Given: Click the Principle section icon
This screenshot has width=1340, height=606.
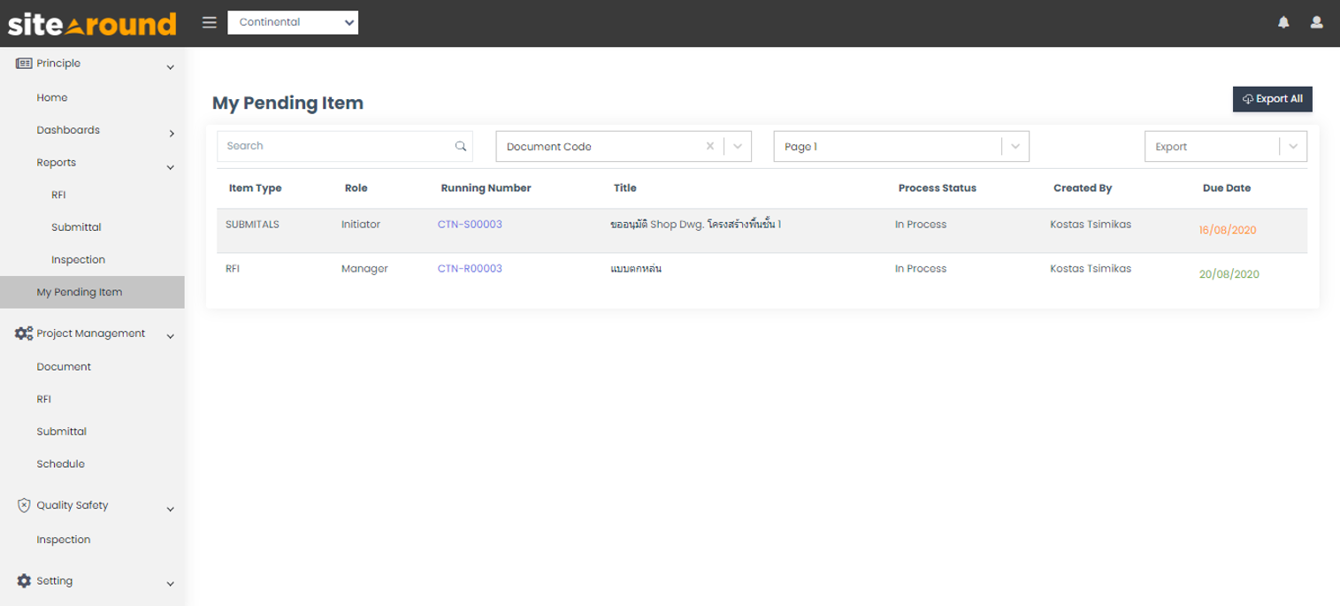Looking at the screenshot, I should [24, 63].
